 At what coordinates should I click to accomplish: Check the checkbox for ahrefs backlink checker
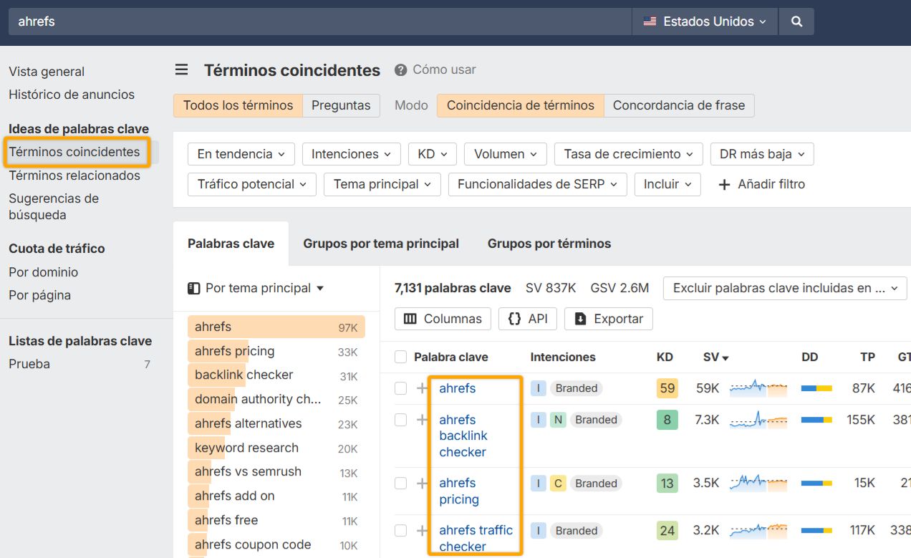[x=400, y=420]
